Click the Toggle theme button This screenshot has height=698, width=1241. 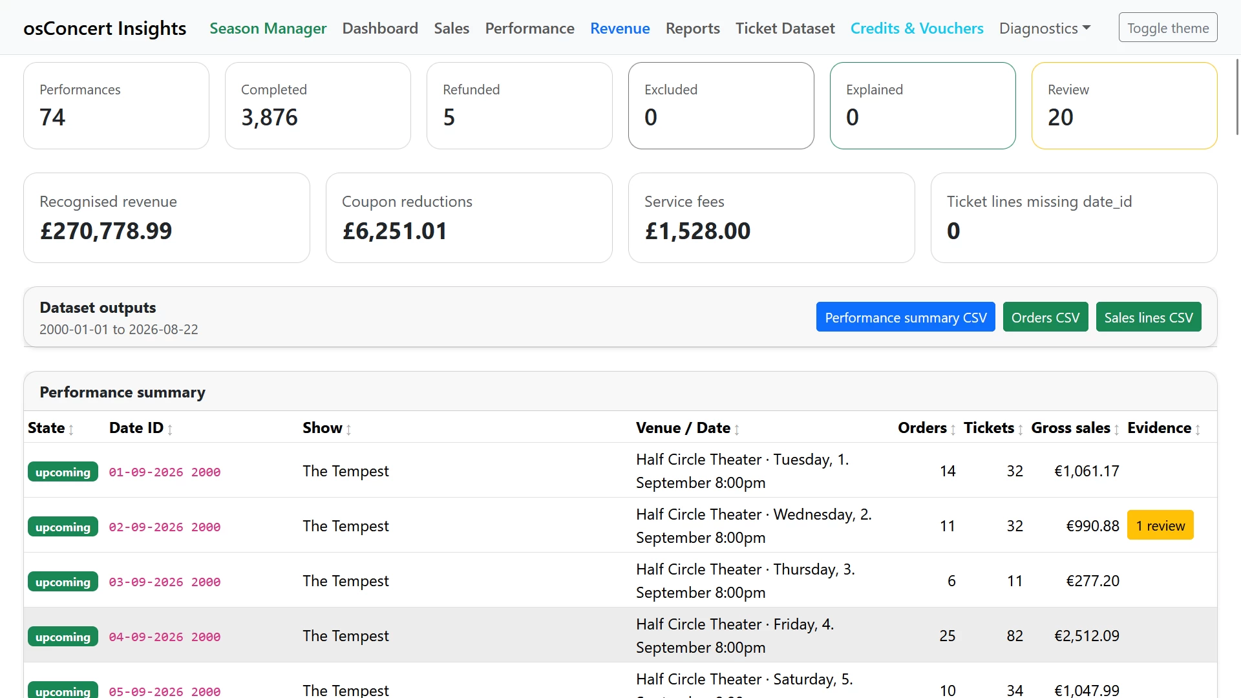click(1168, 28)
